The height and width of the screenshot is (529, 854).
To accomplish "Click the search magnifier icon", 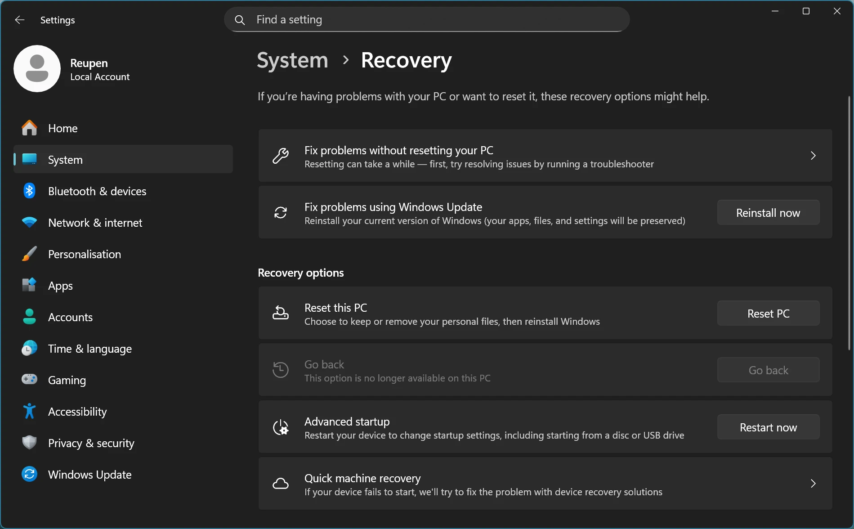I will [x=240, y=19].
